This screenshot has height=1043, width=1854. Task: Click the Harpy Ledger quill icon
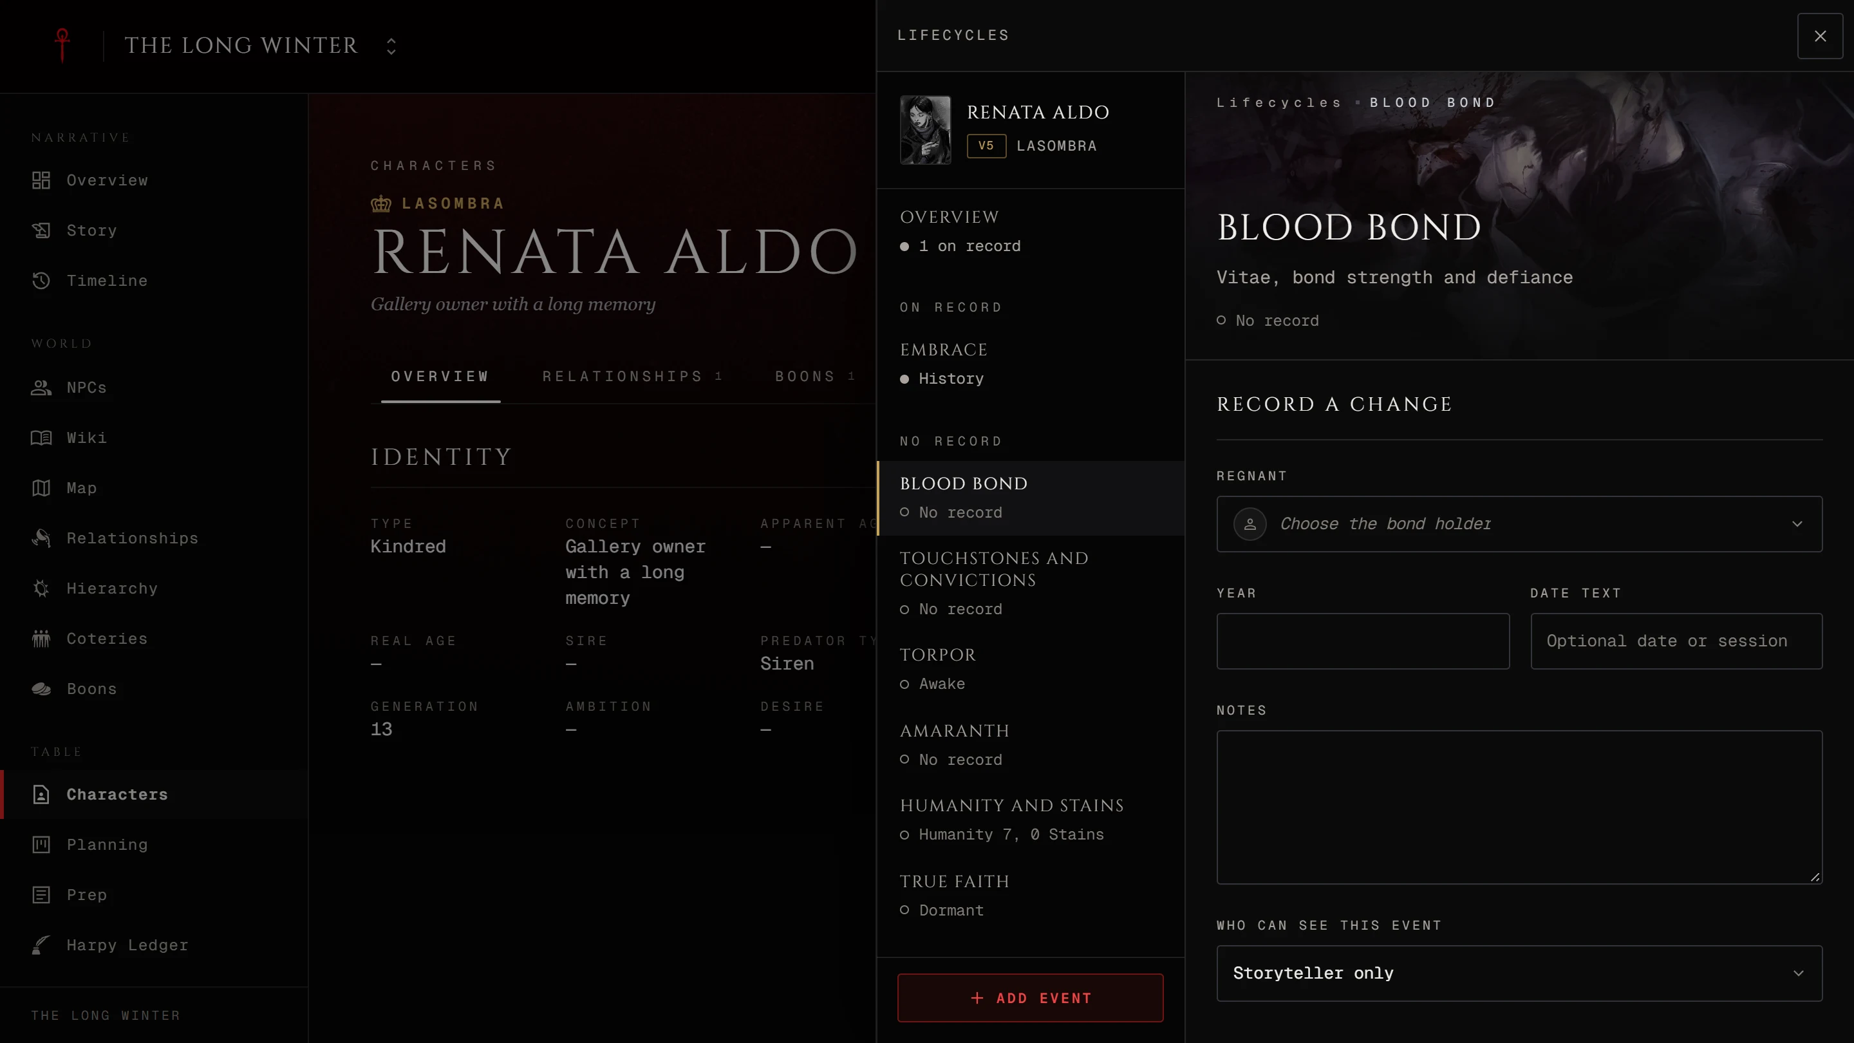[x=41, y=945]
